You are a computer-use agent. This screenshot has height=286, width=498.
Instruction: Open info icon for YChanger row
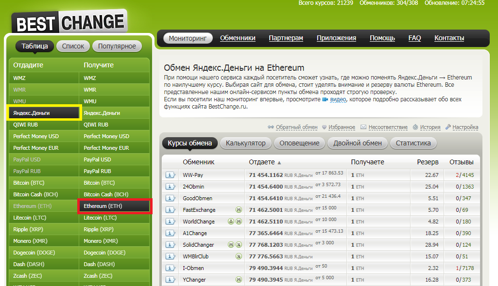170,280
